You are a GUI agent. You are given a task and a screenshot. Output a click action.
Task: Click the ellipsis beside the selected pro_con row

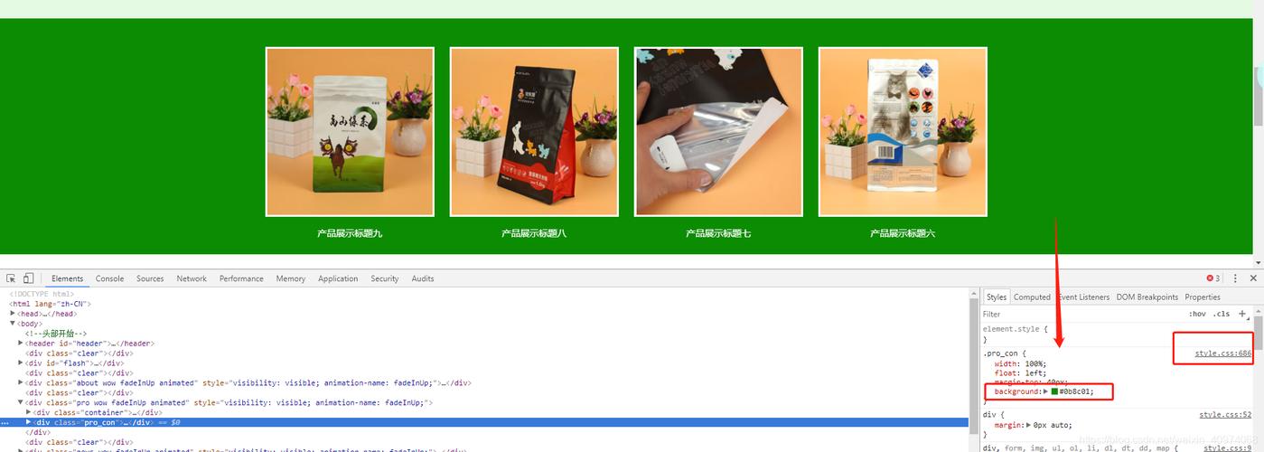5,423
